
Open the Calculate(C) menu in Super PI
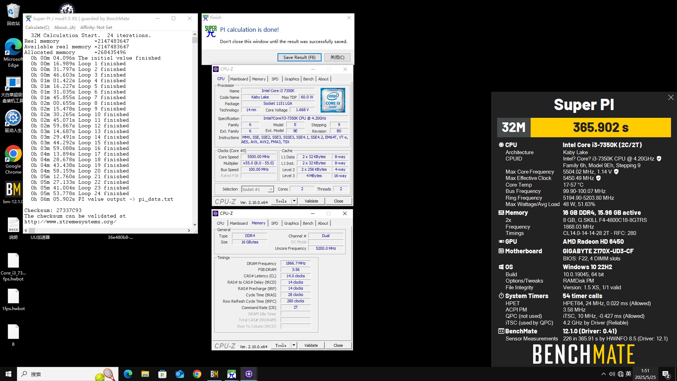tap(37, 27)
